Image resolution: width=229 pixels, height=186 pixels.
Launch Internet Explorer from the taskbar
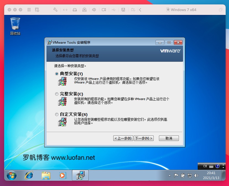(x=29, y=175)
